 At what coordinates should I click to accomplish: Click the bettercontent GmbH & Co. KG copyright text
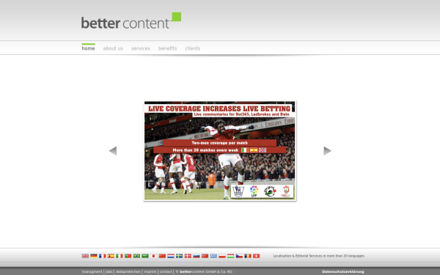[204, 271]
